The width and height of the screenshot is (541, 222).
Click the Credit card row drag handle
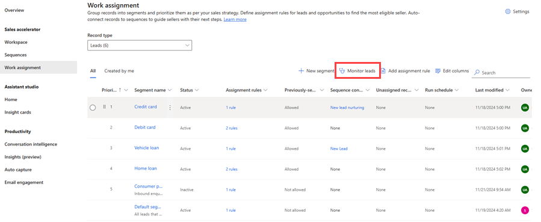click(x=105, y=107)
